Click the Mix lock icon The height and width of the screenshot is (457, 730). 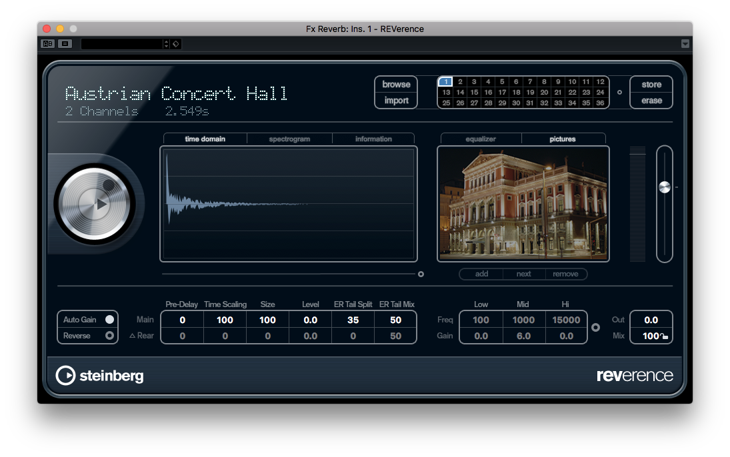[x=664, y=336]
